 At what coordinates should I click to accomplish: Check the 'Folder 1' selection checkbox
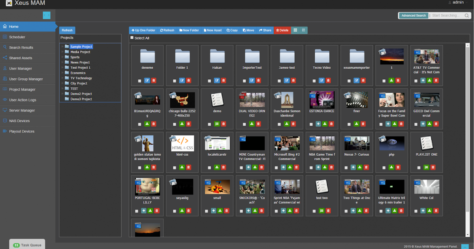pyautogui.click(x=174, y=80)
